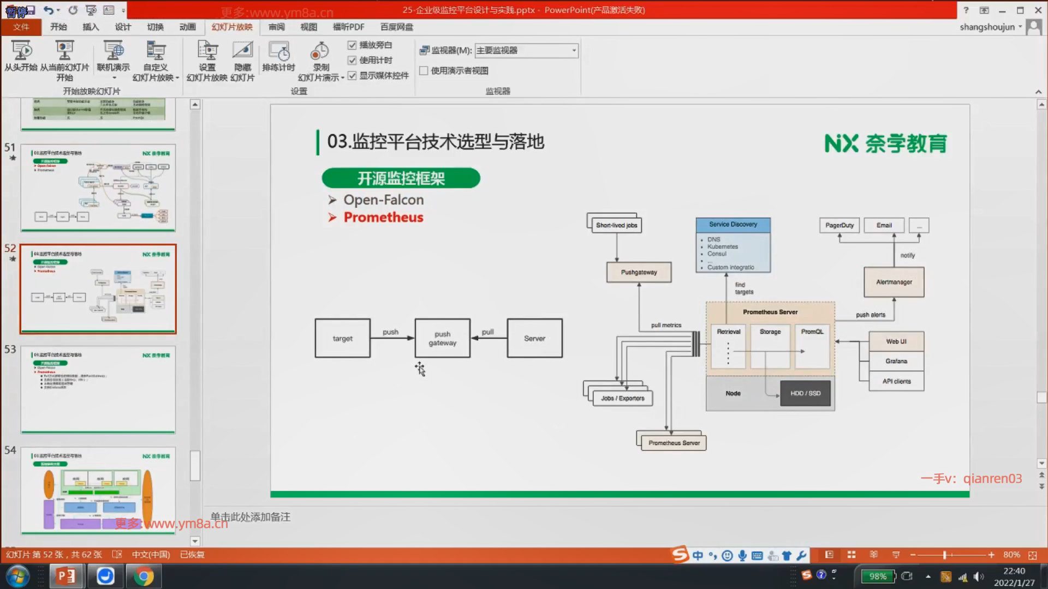Open Chrome from the taskbar
This screenshot has height=589, width=1048.
click(144, 576)
